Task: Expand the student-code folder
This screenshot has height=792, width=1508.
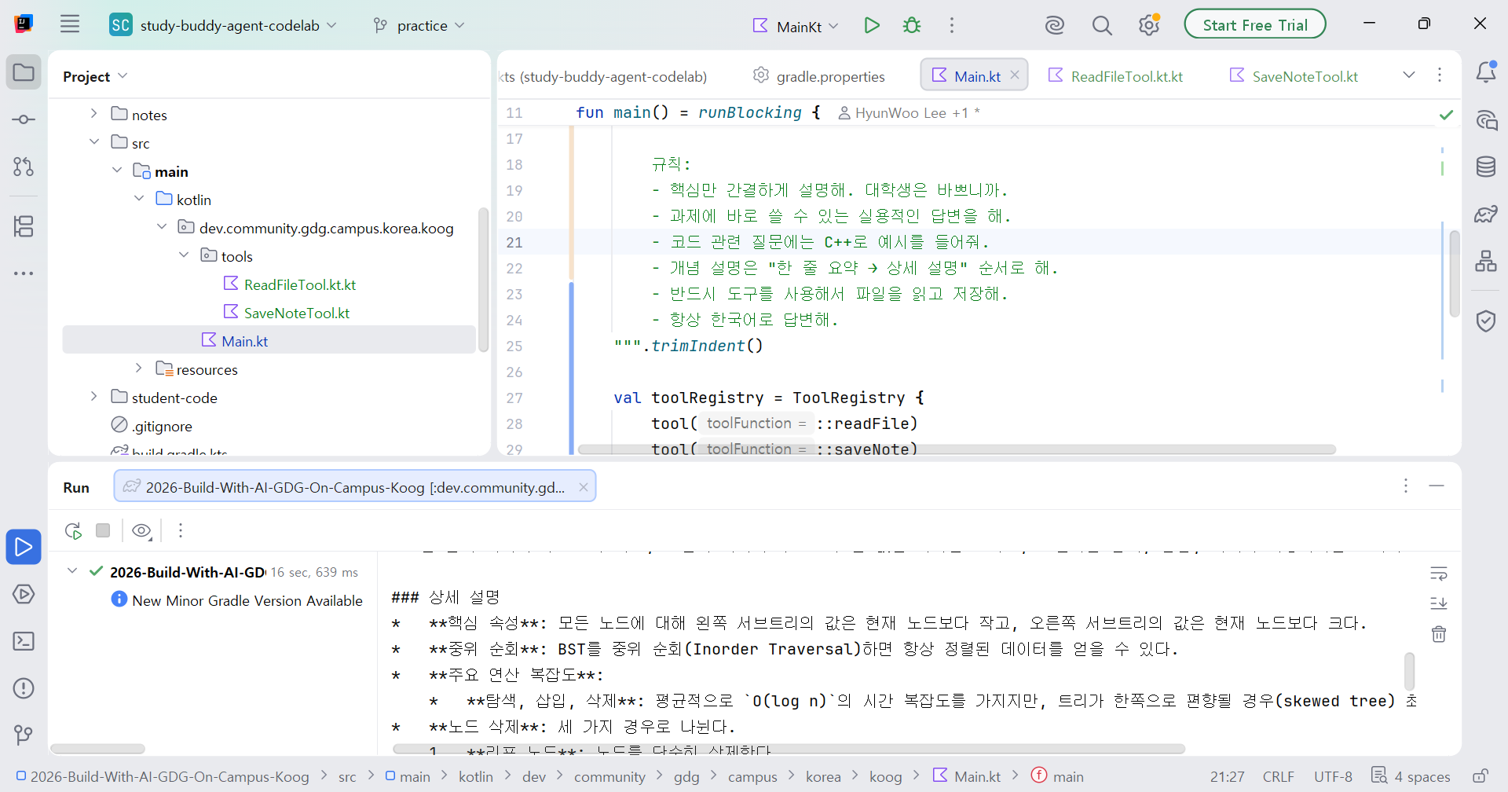Action: [x=93, y=397]
